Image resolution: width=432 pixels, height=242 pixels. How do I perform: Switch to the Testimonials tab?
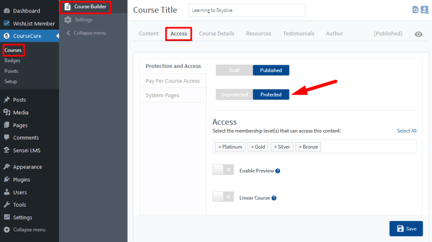tap(298, 34)
